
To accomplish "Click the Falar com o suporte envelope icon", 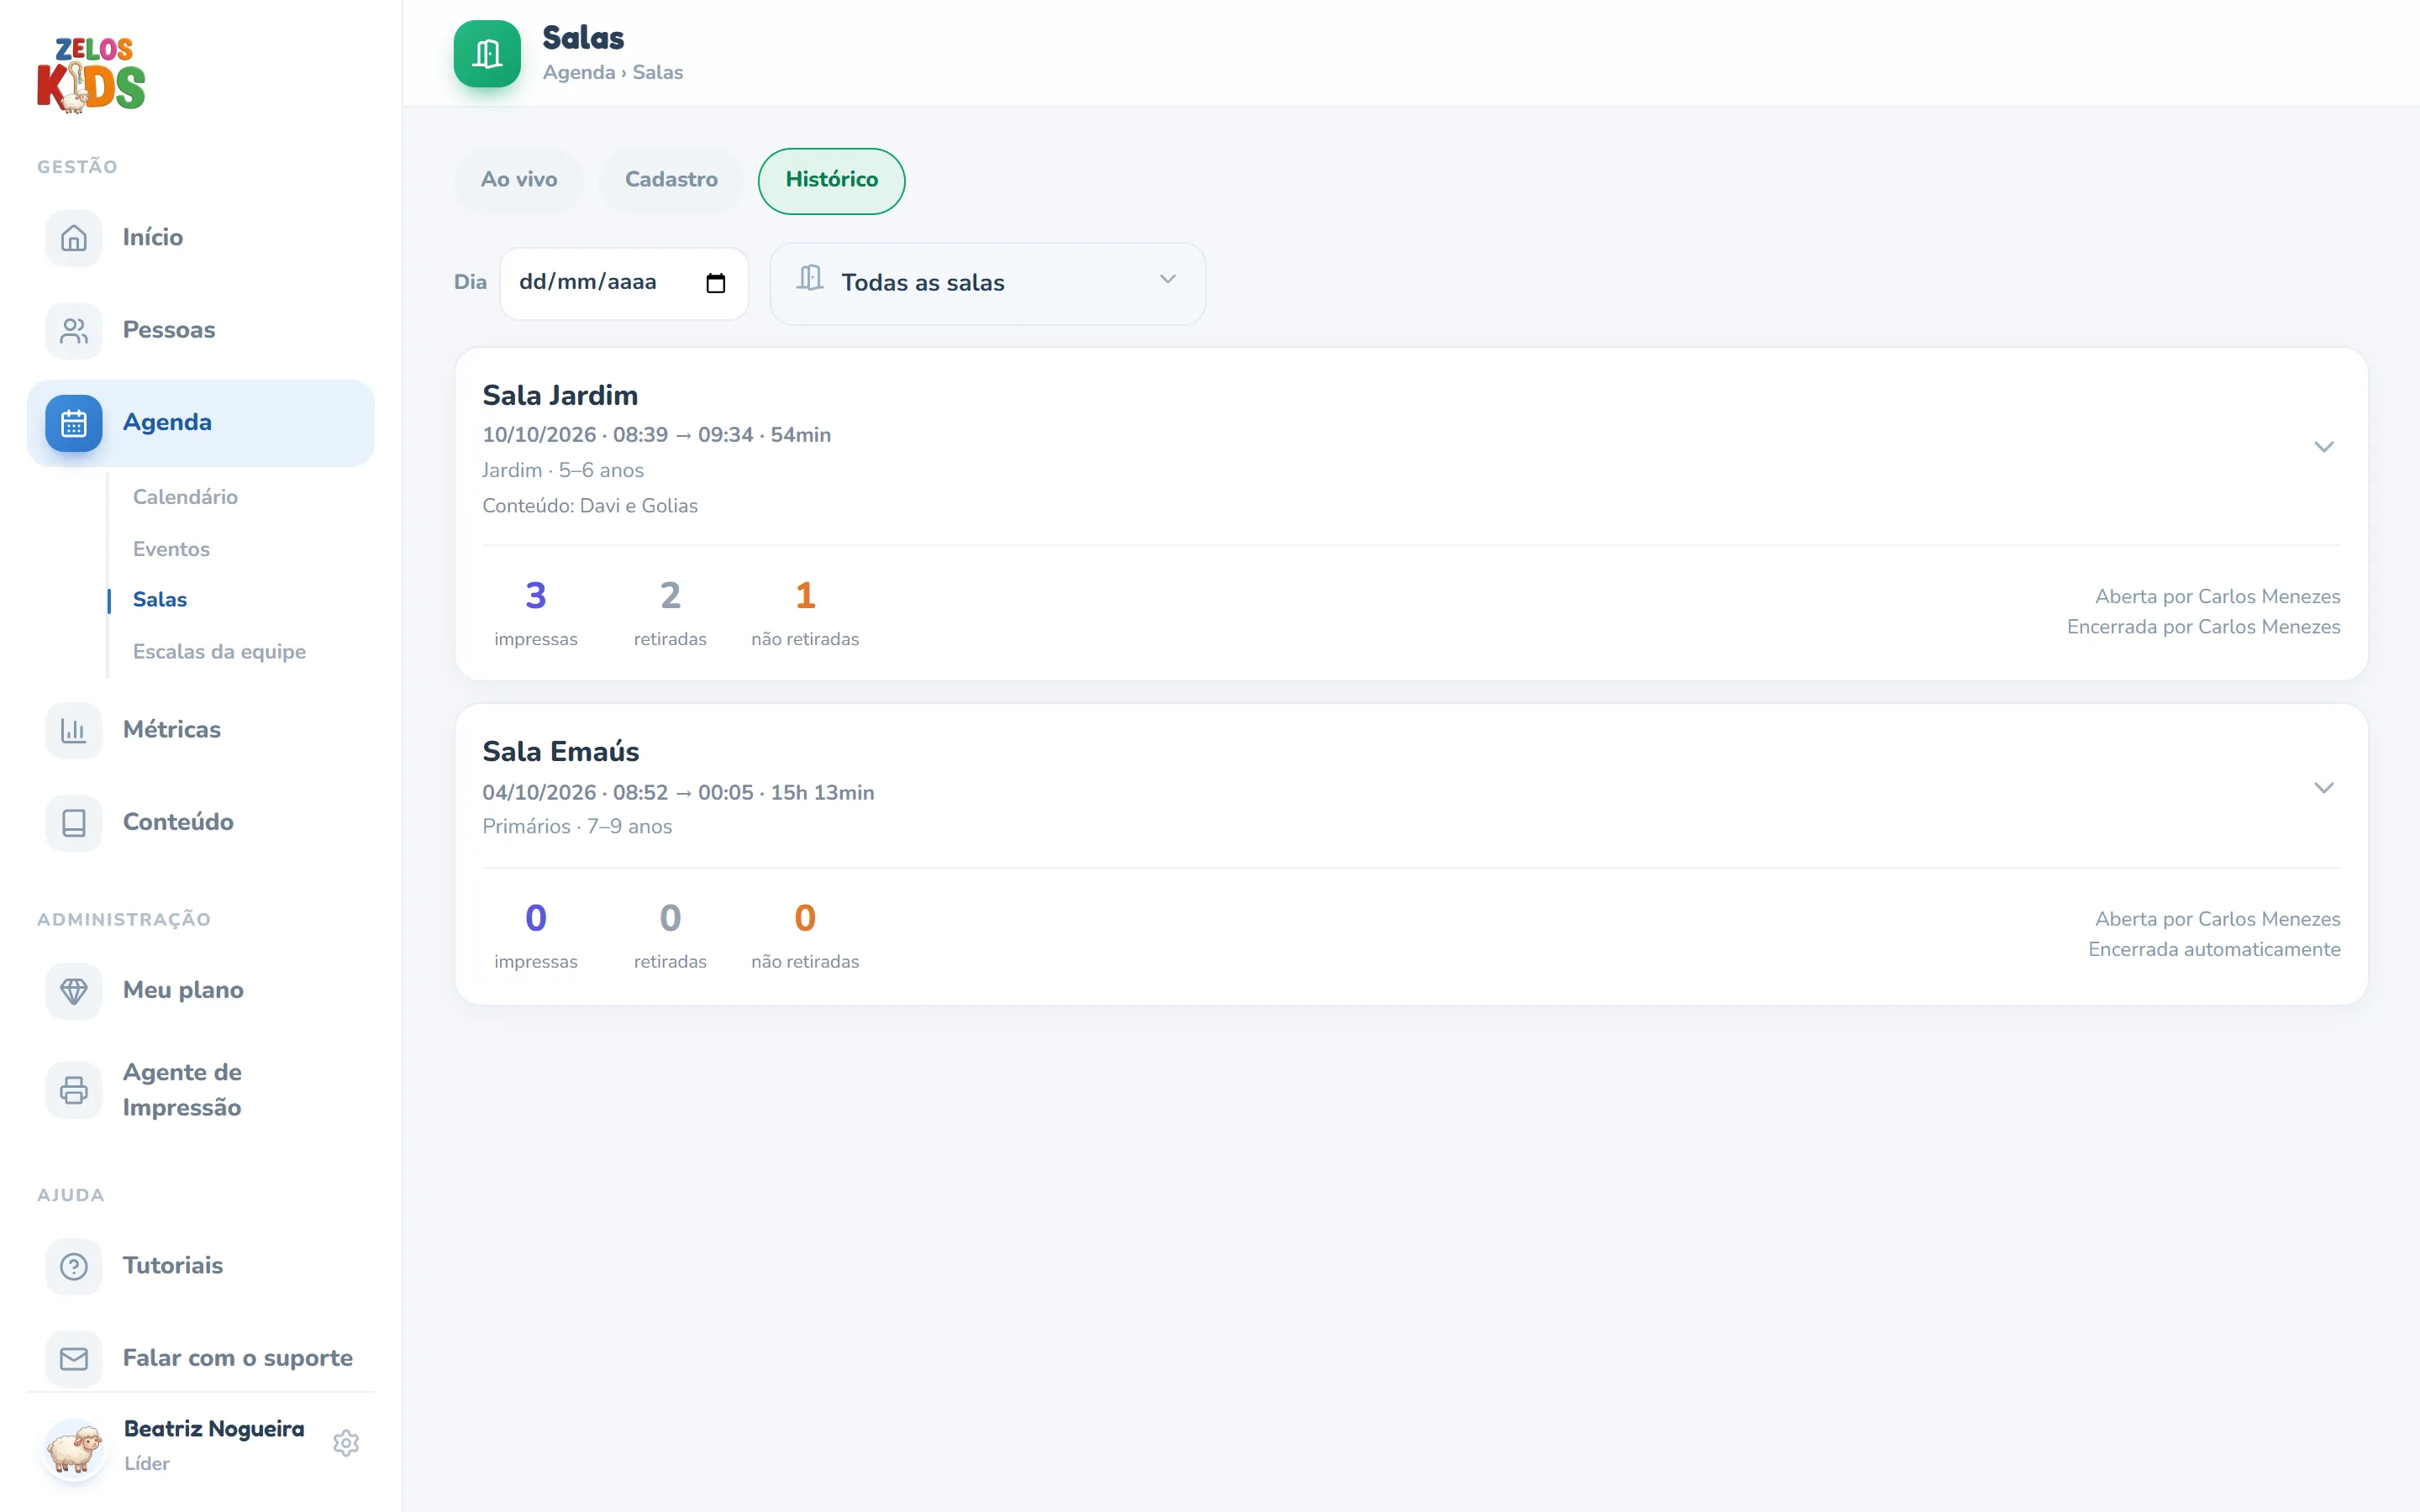I will pos(74,1358).
